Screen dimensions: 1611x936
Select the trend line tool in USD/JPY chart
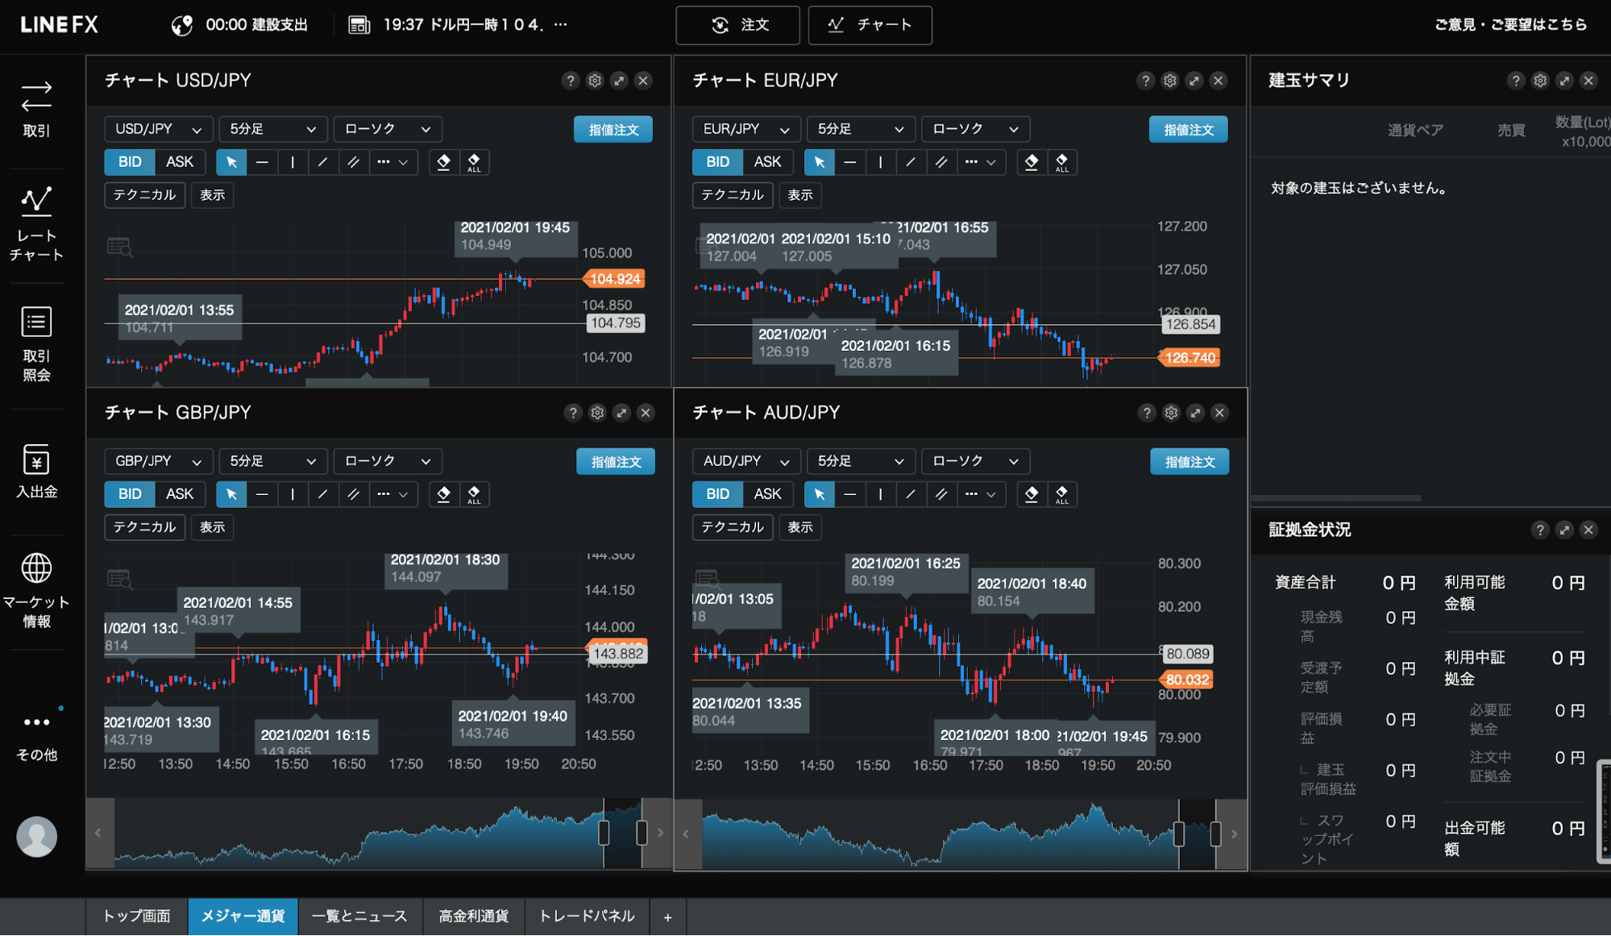coord(322,162)
